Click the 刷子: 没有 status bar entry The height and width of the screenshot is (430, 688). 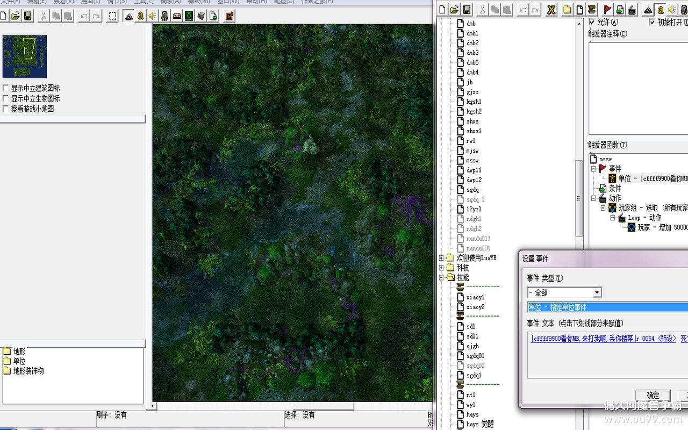pos(112,415)
